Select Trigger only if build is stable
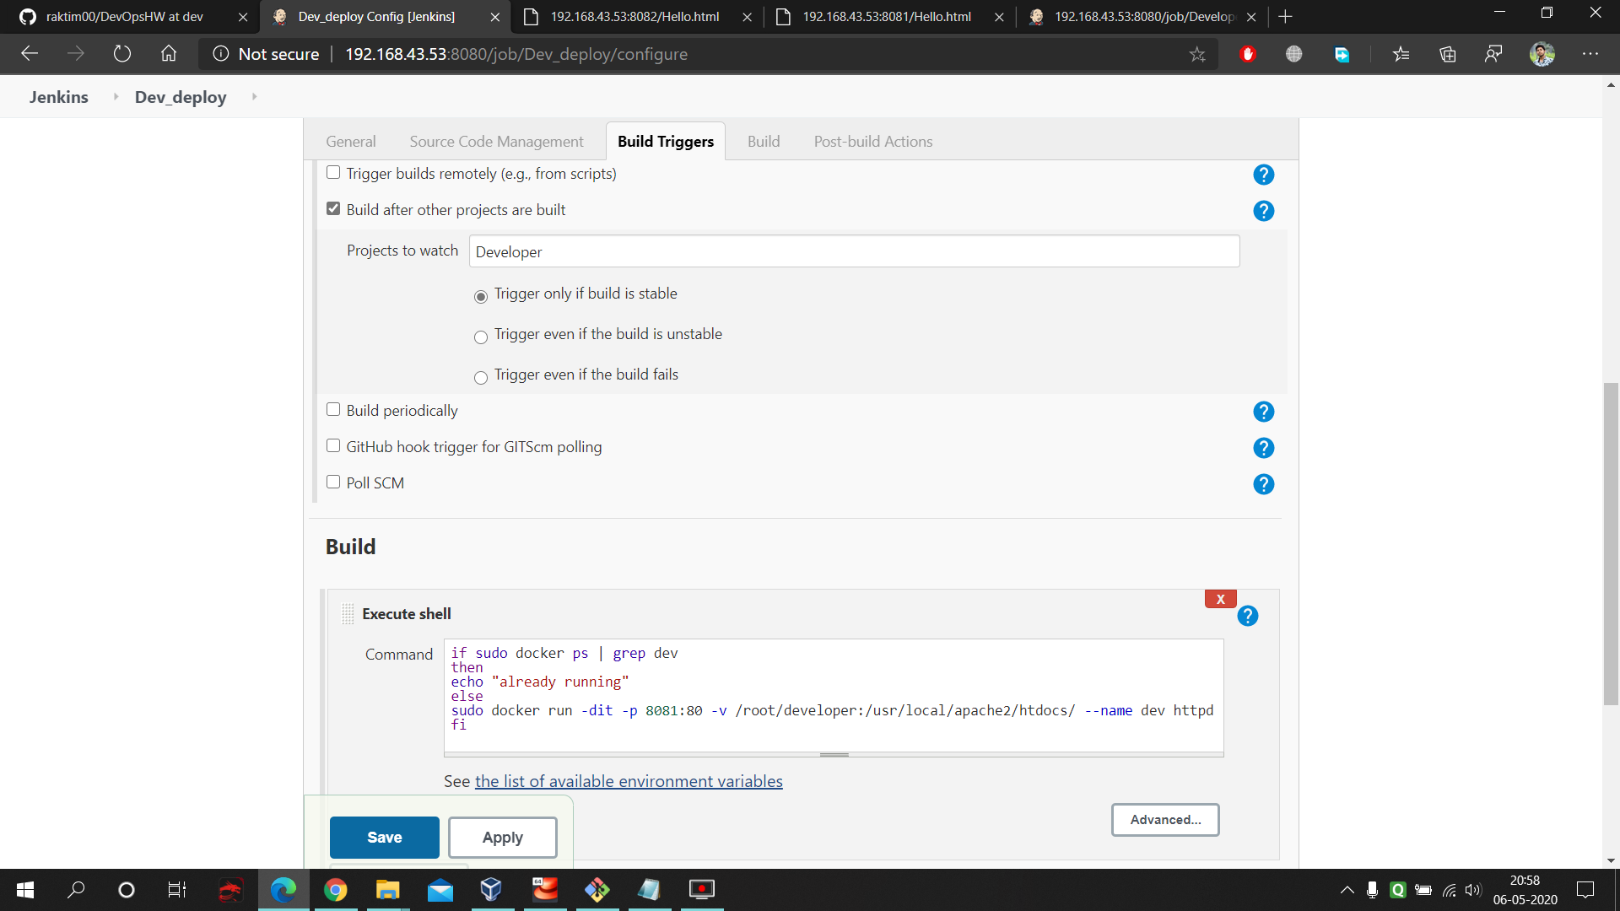The height and width of the screenshot is (911, 1620). tap(479, 294)
